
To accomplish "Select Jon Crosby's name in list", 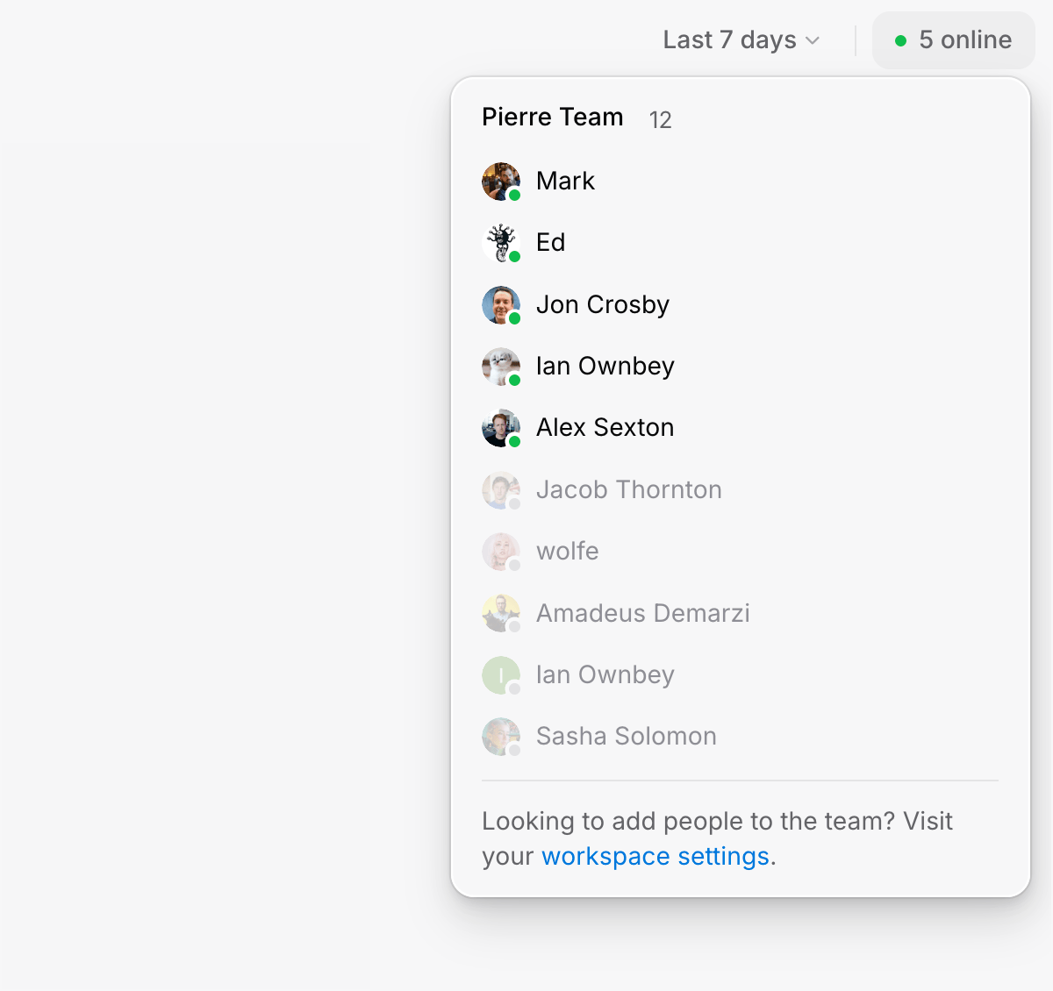I will [603, 304].
